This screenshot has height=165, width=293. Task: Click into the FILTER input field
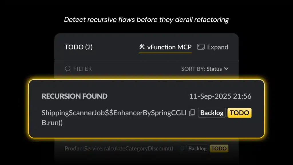coord(114,69)
